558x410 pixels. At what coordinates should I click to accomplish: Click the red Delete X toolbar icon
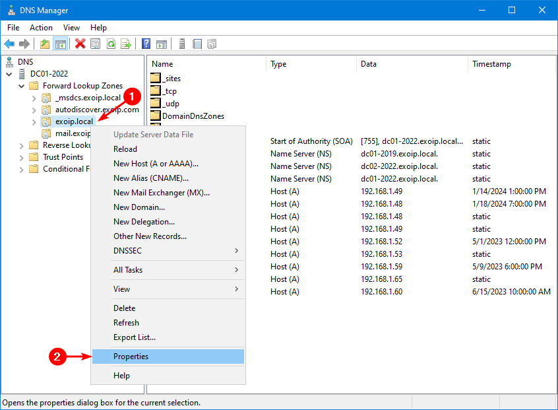pos(80,44)
